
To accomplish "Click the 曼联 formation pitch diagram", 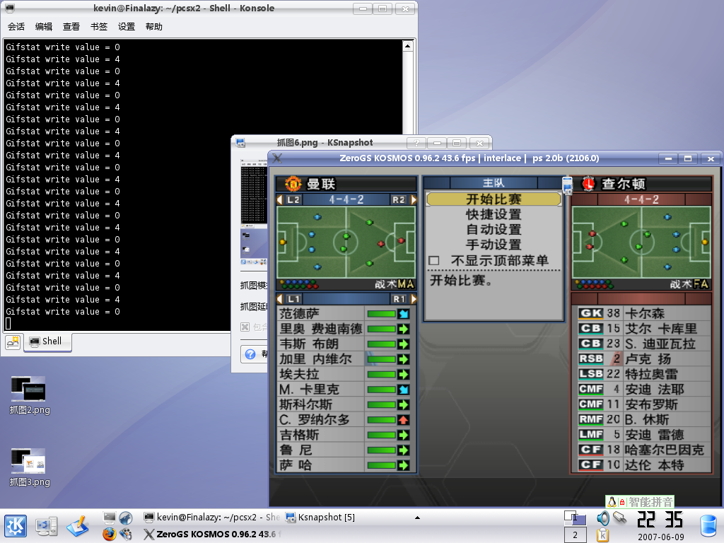I will pos(346,242).
